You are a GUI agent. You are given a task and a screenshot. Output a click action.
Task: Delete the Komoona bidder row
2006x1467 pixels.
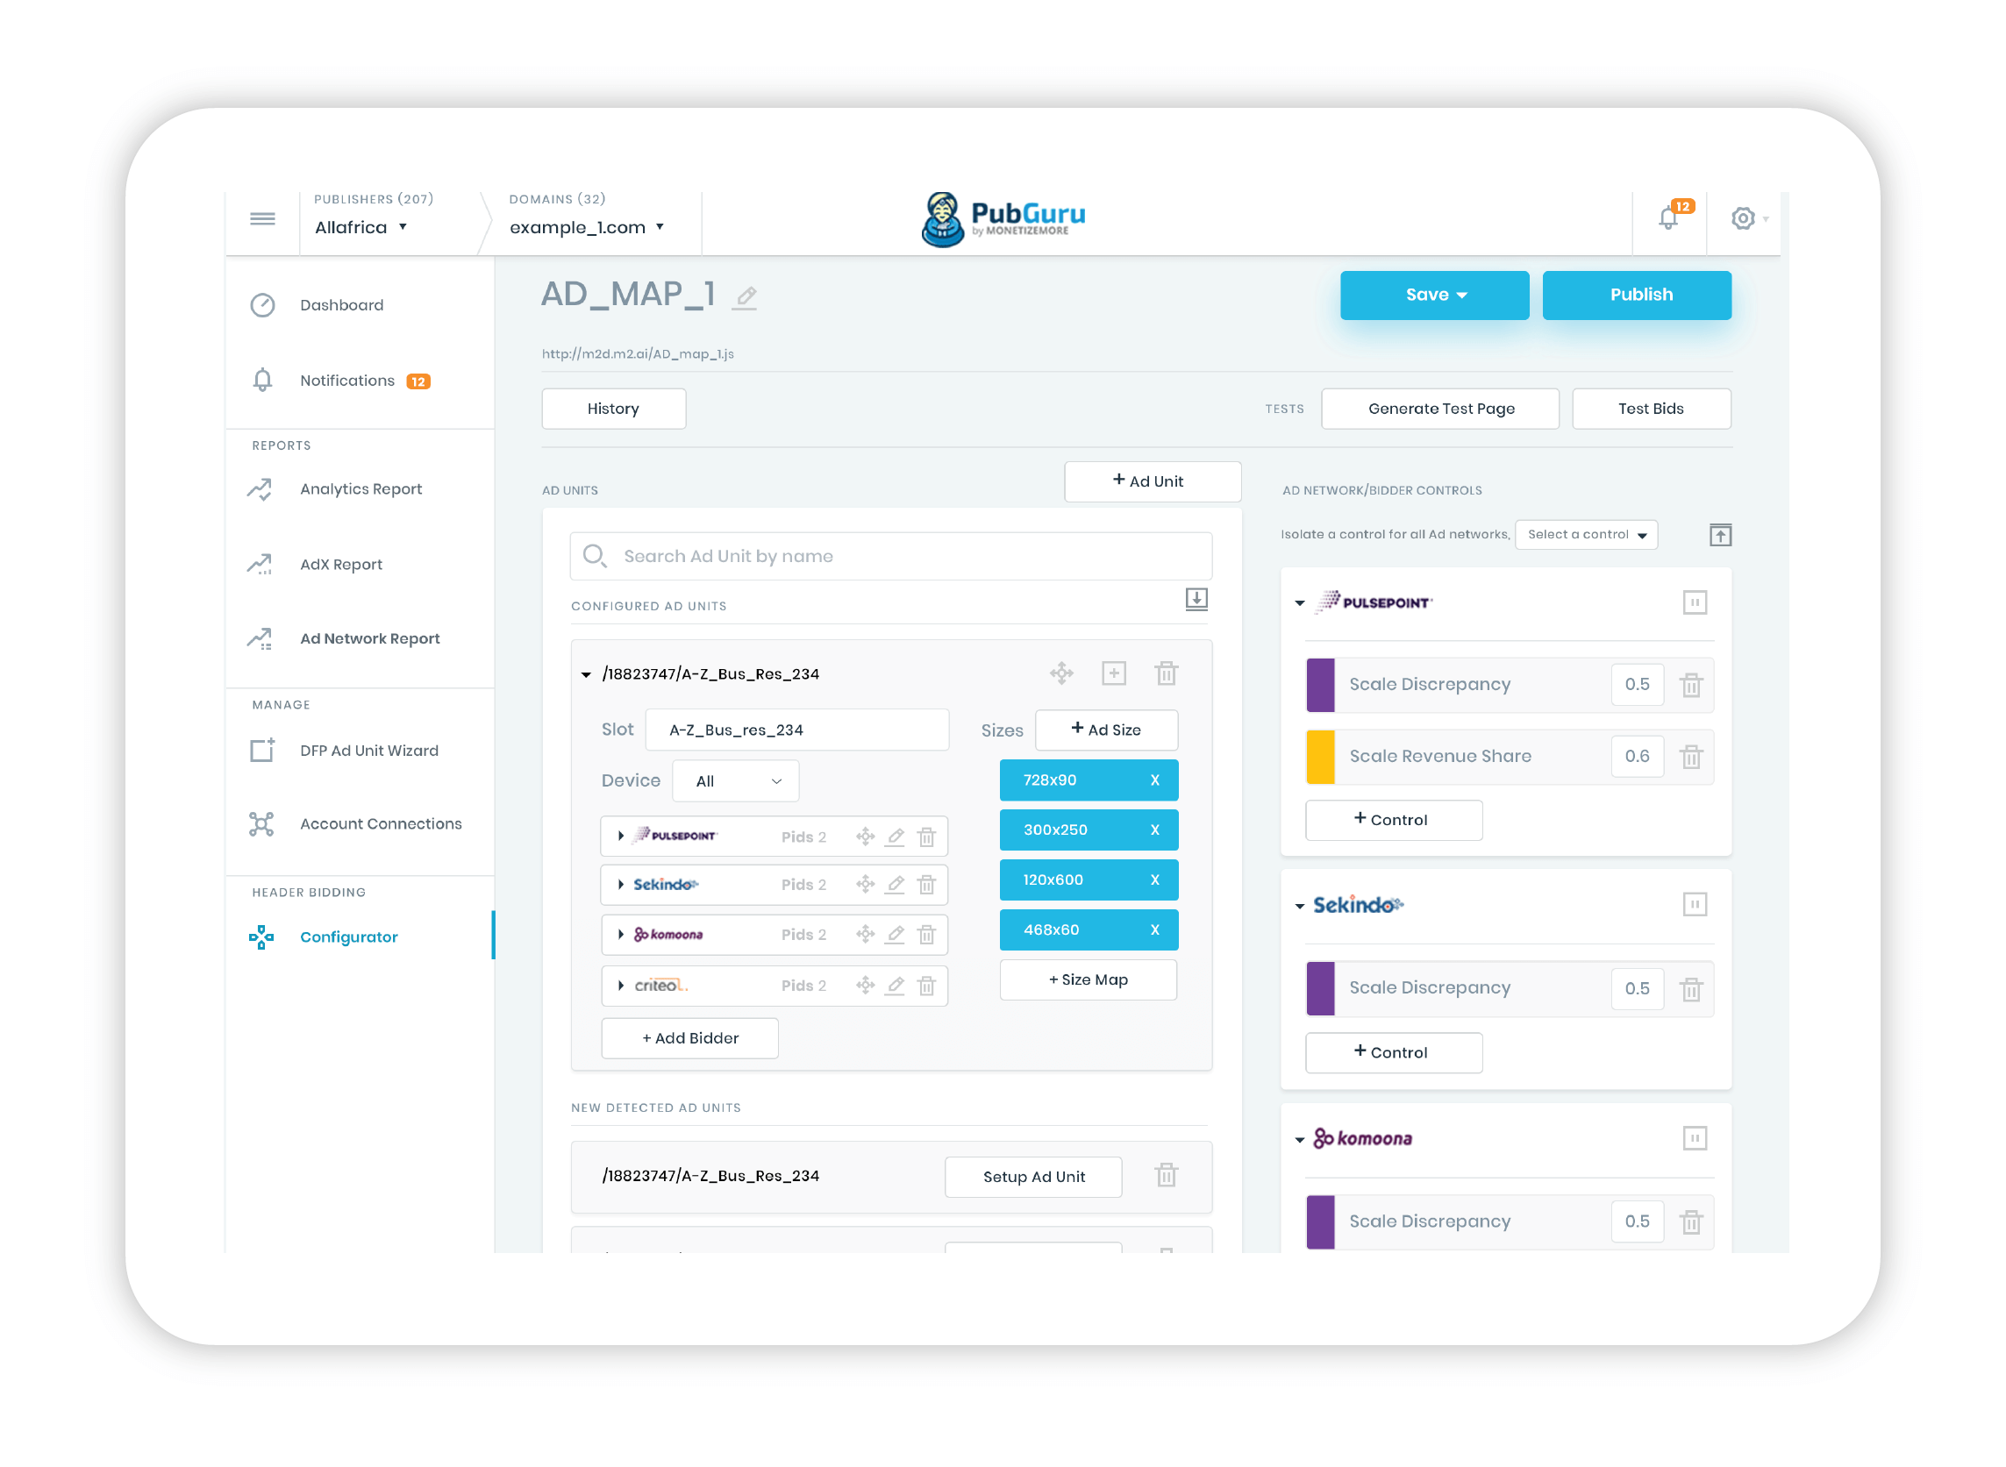pos(926,934)
